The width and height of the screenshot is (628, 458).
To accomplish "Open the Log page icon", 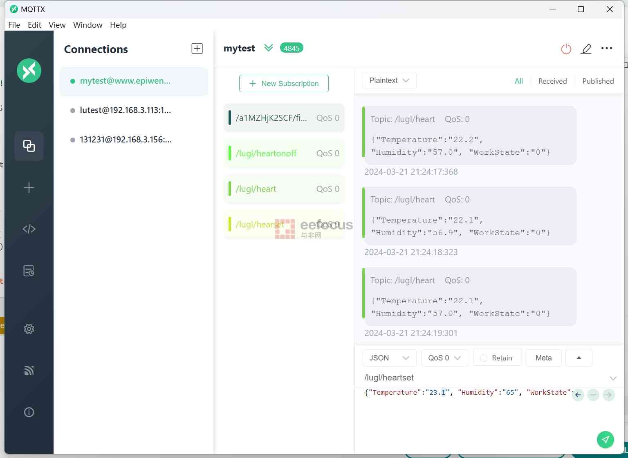I will point(29,271).
